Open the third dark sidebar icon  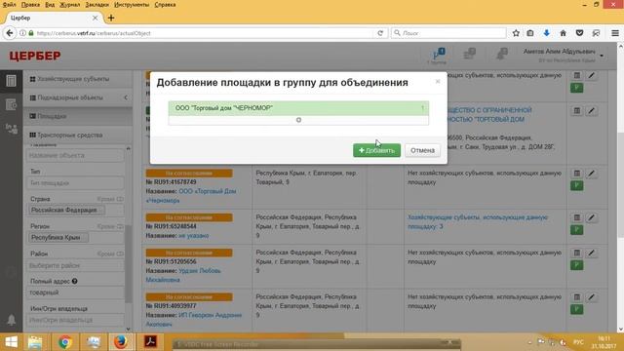pyautogui.click(x=11, y=129)
